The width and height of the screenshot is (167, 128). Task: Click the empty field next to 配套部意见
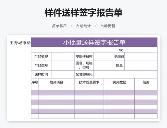point(126,74)
